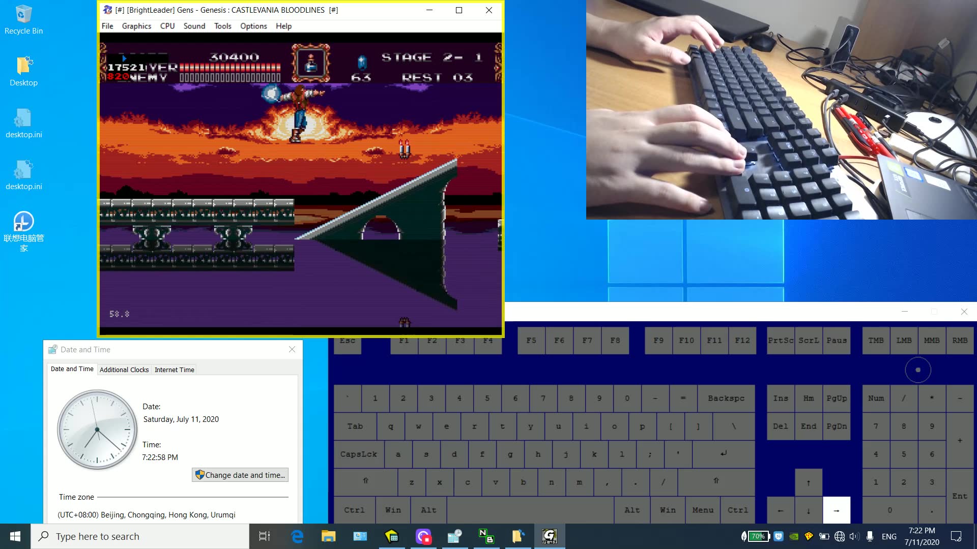
Task: Click the 'Saturday, July 11, 2020' date text
Action: pos(181,419)
